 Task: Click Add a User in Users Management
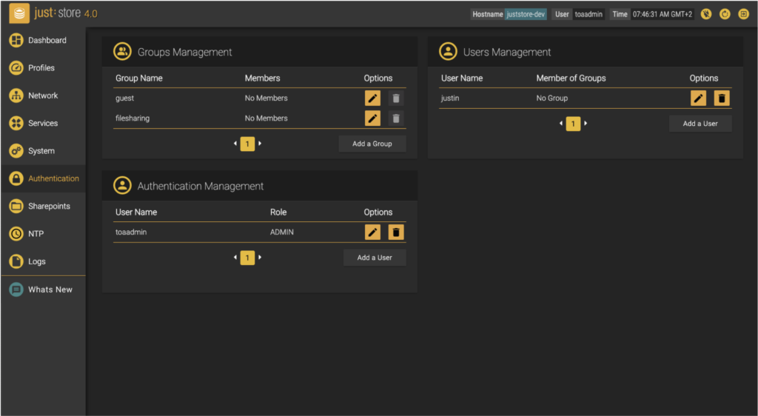[700, 124]
